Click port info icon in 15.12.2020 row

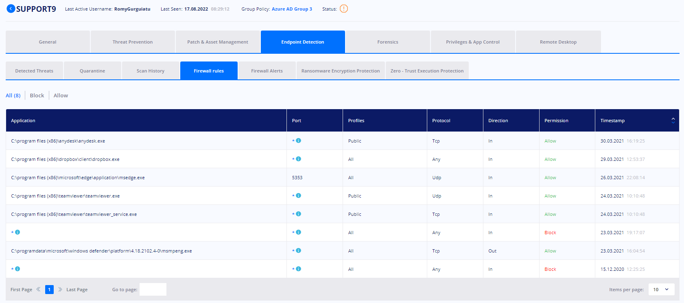click(x=299, y=269)
